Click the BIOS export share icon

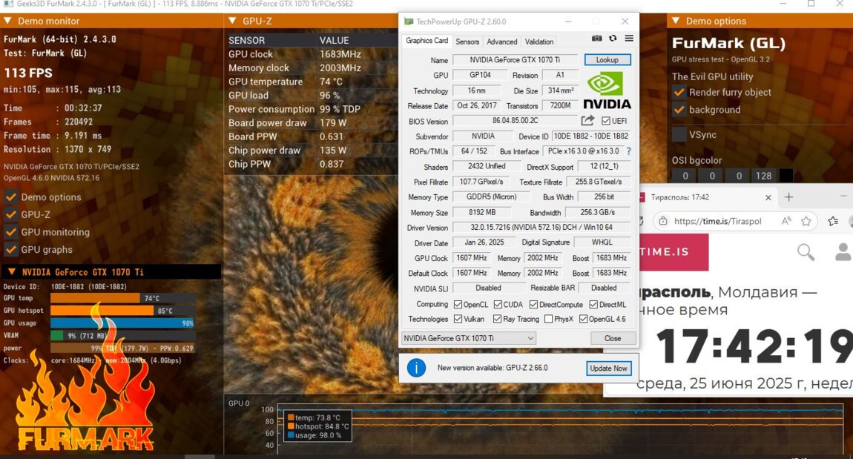pyautogui.click(x=587, y=121)
